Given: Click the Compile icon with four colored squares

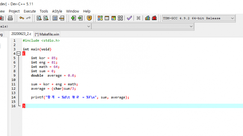Looking at the screenshot, I should (x=100, y=18).
